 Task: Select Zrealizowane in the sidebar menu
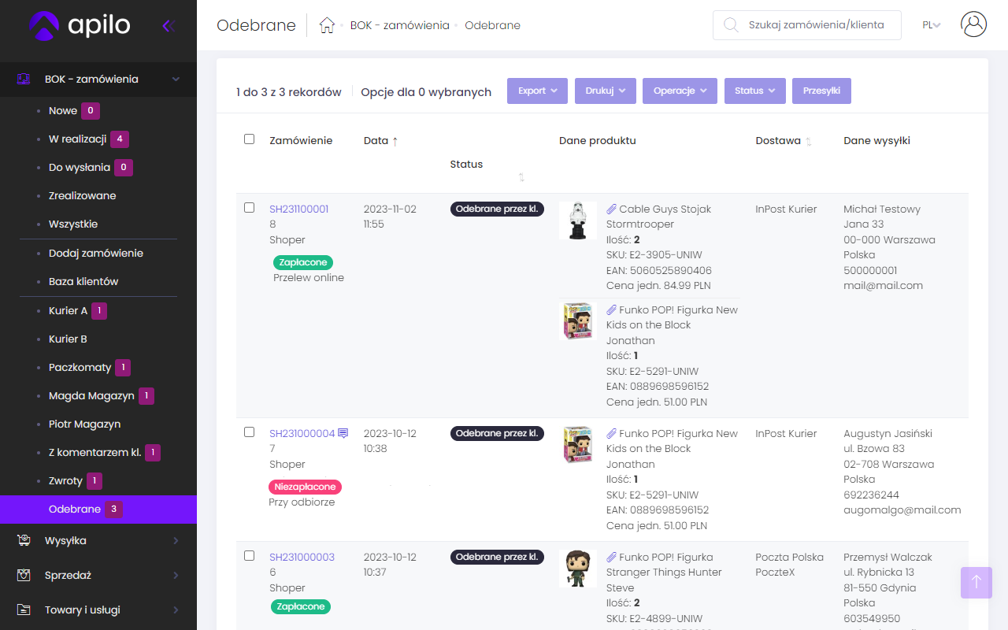pyautogui.click(x=82, y=195)
